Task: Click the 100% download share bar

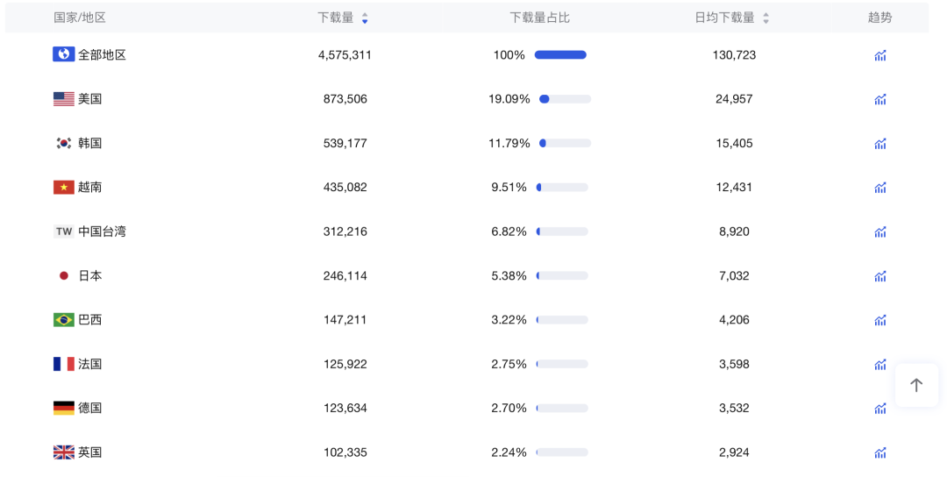Action: coord(560,55)
